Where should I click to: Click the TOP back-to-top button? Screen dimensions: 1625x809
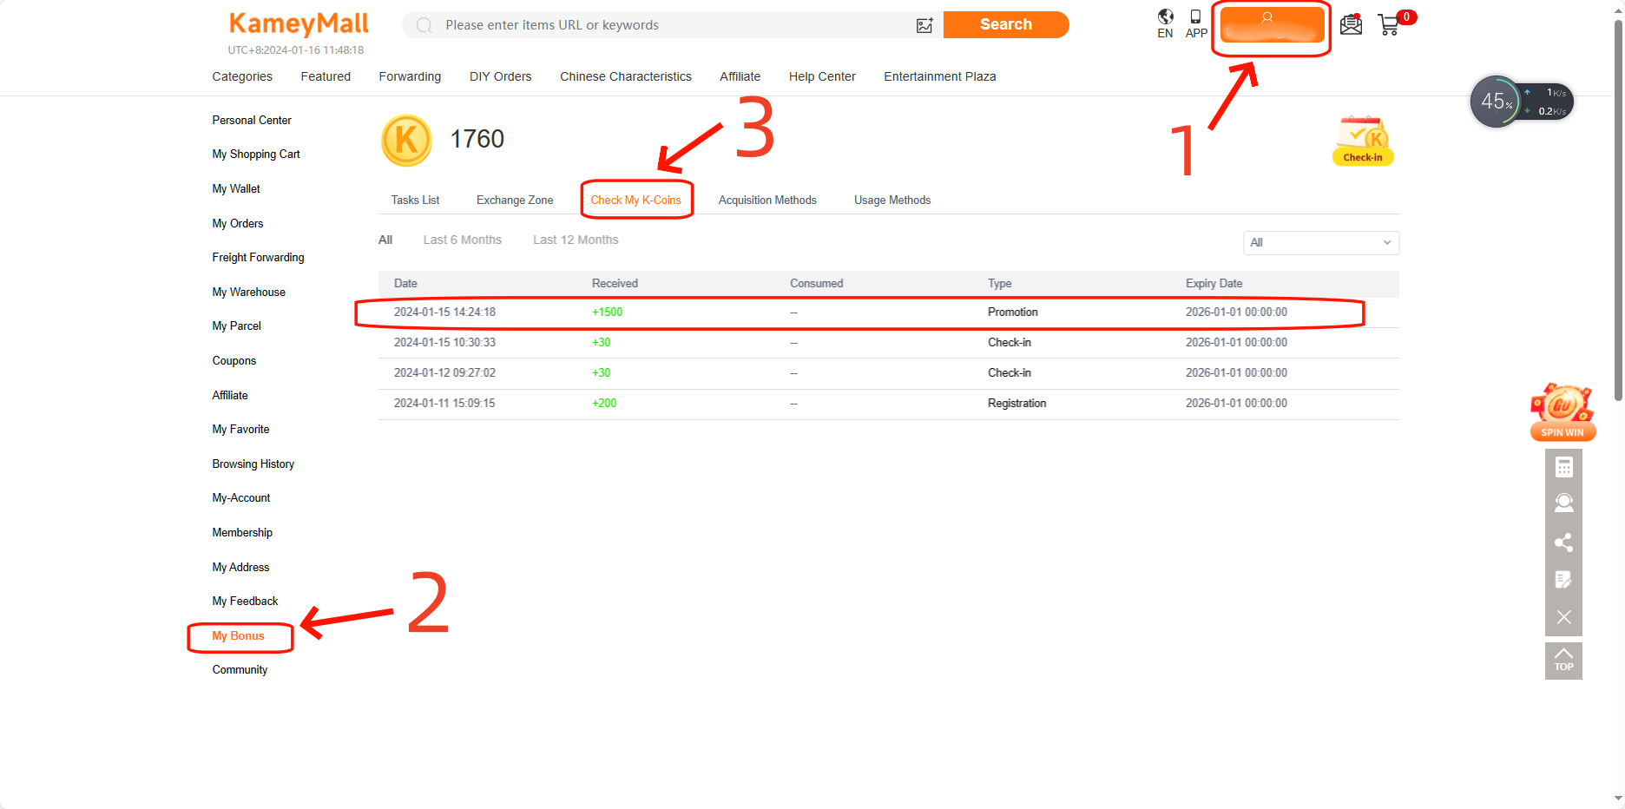(1563, 661)
